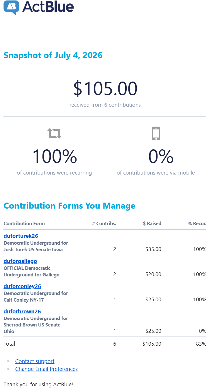Viewport: 210px width, 390px height.
Task: Click the Snapshot of July 4, 2026 heading
Action: [x=53, y=55]
